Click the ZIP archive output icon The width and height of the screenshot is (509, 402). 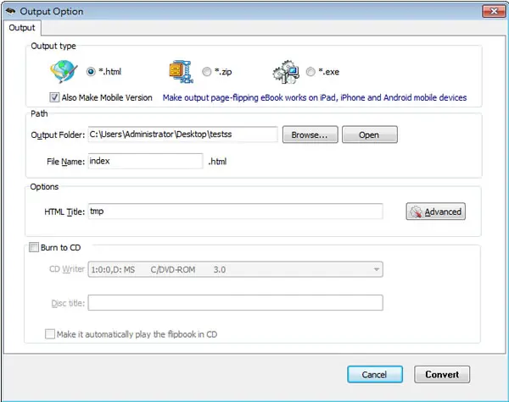point(182,72)
